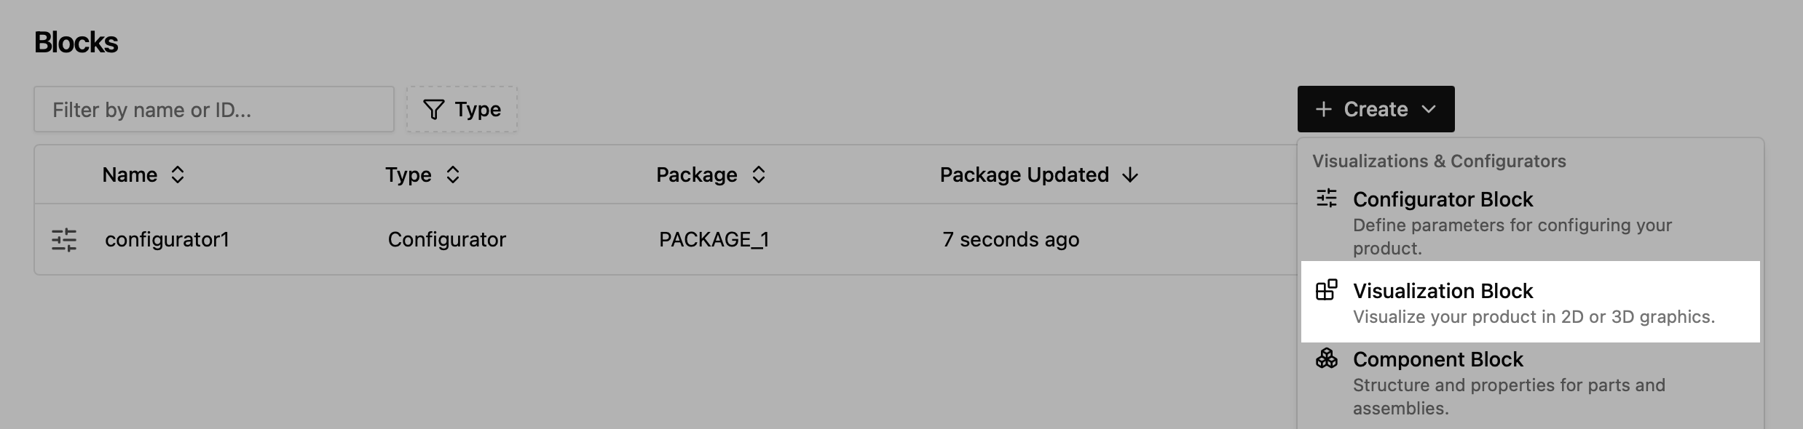Screen dimensions: 1803x429
Task: Toggle sort on Package column header
Action: point(711,175)
